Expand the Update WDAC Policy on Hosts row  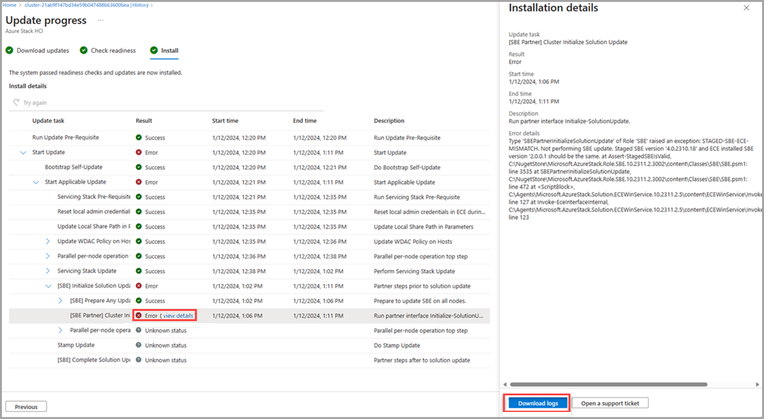click(x=48, y=241)
